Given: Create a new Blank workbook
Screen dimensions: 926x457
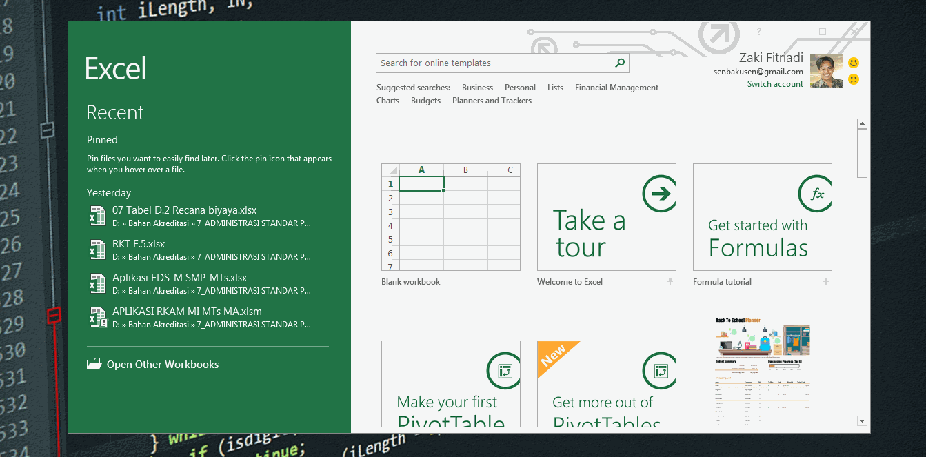Looking at the screenshot, I should (x=451, y=217).
